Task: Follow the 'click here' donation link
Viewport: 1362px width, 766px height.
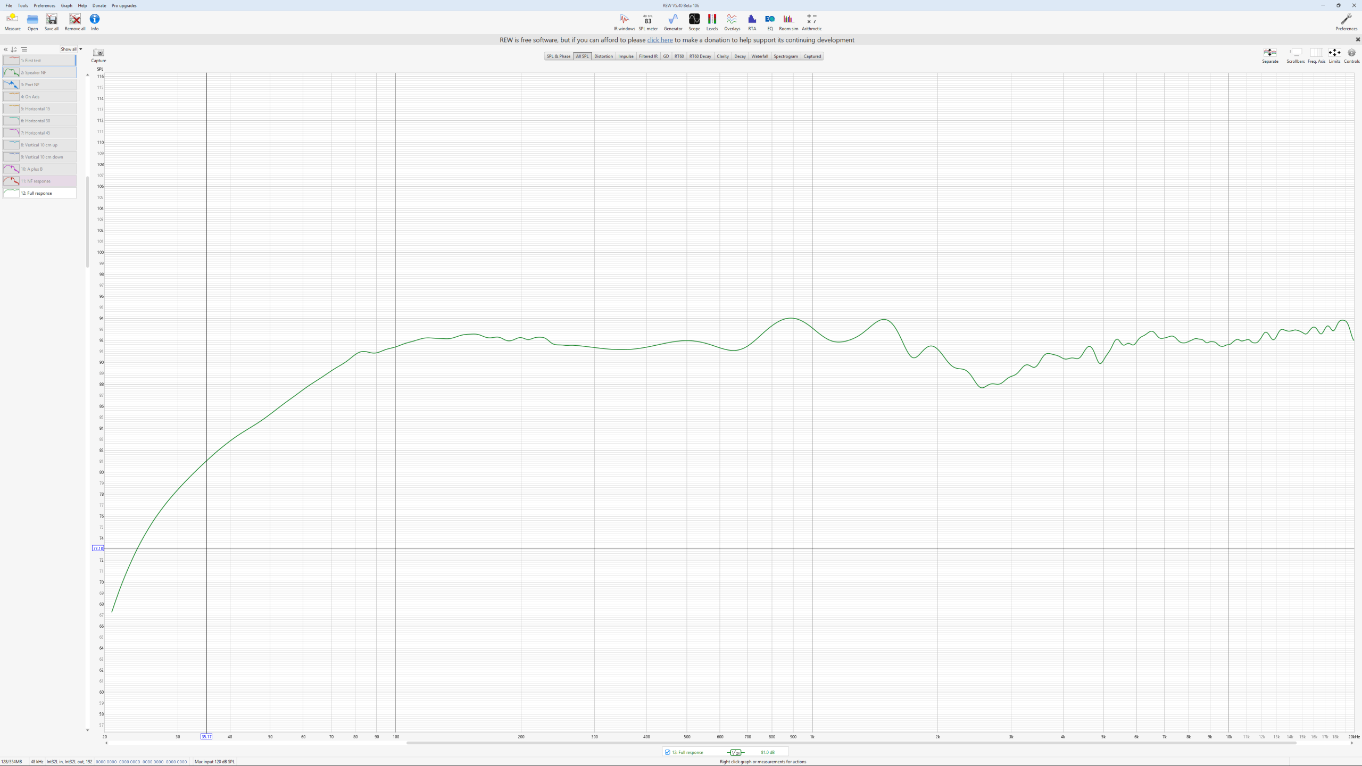Action: 660,40
